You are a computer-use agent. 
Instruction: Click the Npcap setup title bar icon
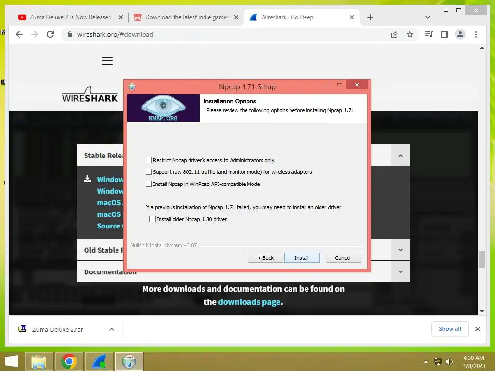(x=132, y=86)
